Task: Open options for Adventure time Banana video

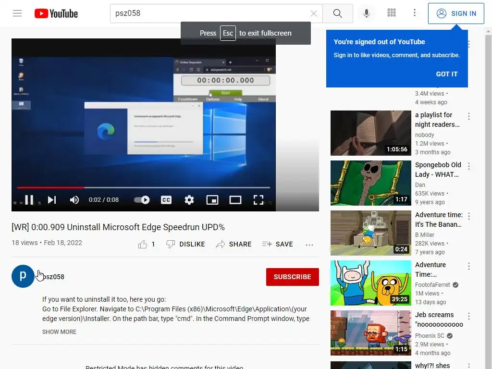Action: click(x=469, y=216)
